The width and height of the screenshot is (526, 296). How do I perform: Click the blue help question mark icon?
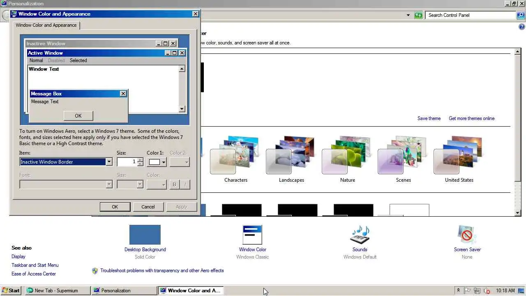[x=522, y=27]
